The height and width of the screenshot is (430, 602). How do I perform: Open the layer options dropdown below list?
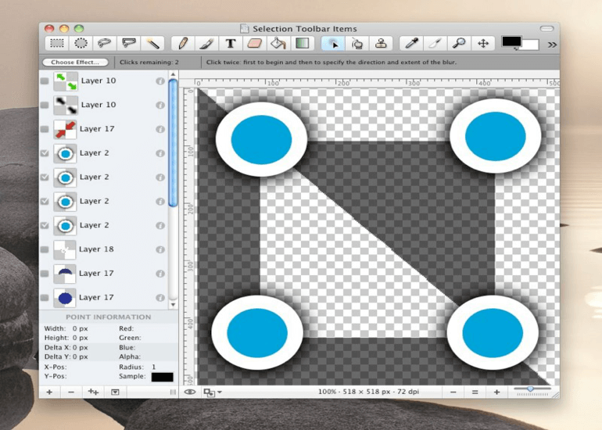point(115,392)
